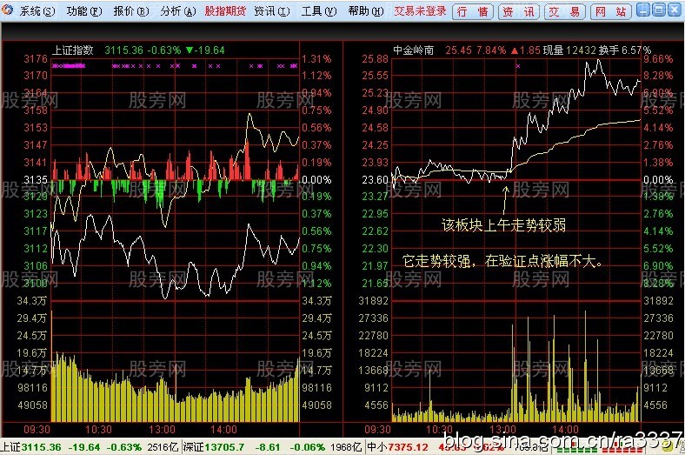Viewport: 685px width, 455px height.
Task: Select the 上证指数 chart title
Action: coord(73,50)
